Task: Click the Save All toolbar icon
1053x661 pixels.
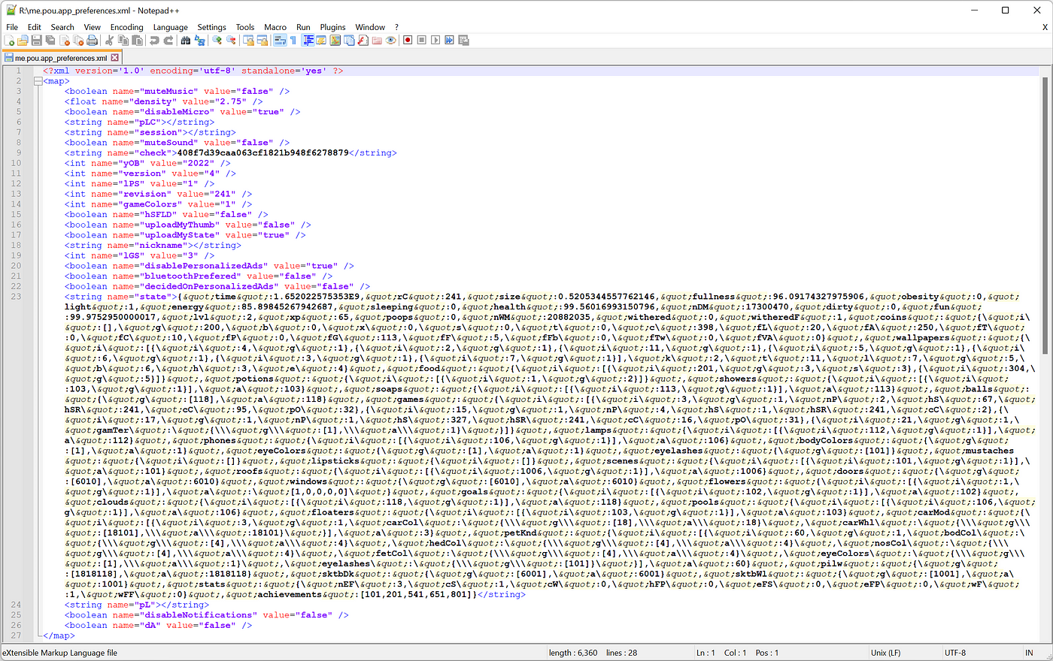Action: pyautogui.click(x=50, y=41)
